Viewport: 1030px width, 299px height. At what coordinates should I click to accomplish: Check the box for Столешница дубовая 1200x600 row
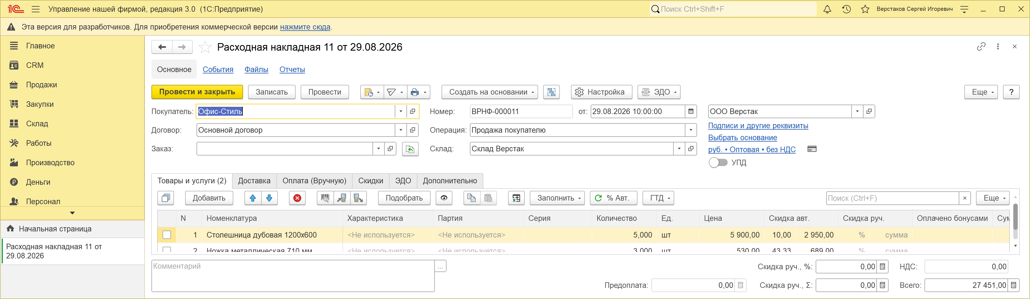[x=167, y=235]
